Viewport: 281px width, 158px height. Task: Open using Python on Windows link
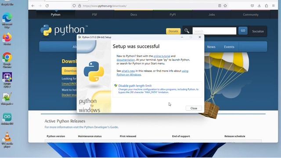152,73
